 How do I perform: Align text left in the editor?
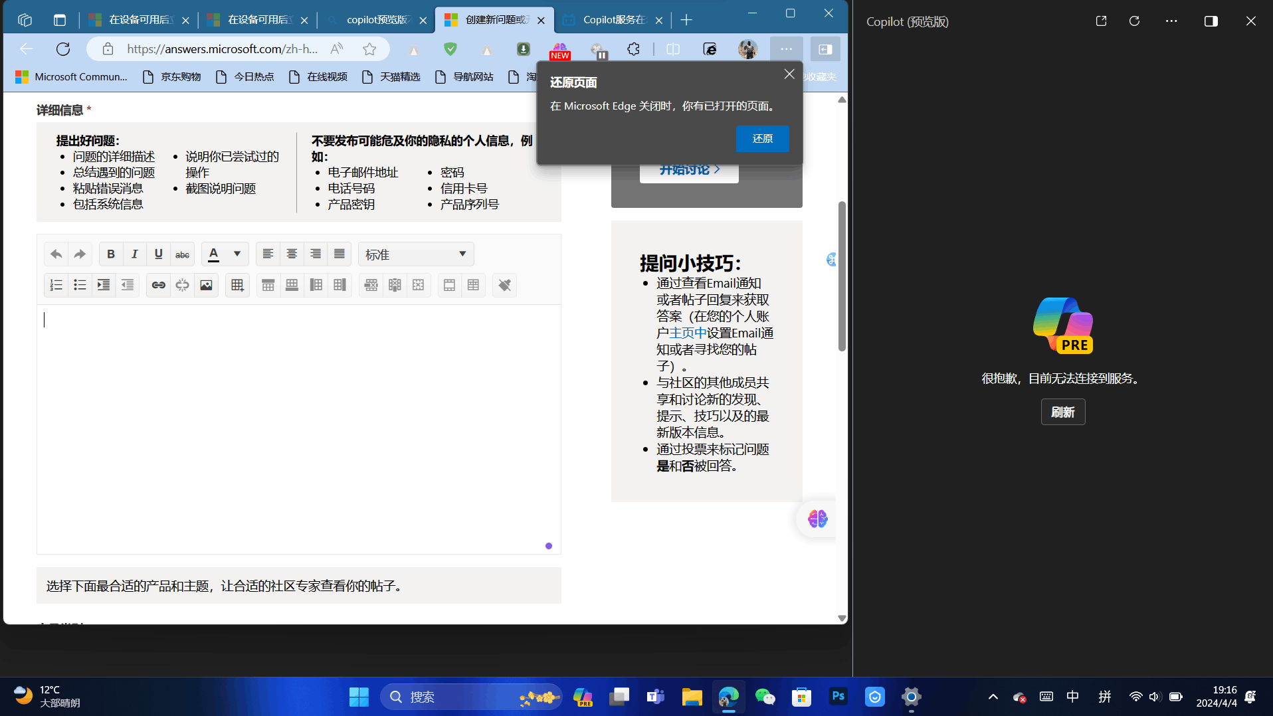[268, 254]
